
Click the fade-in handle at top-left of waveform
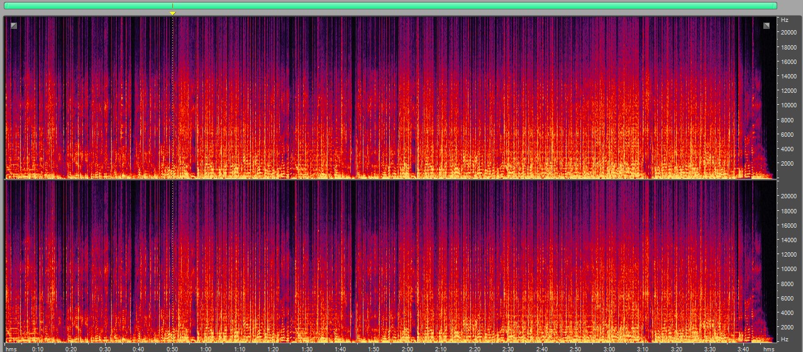tap(13, 26)
